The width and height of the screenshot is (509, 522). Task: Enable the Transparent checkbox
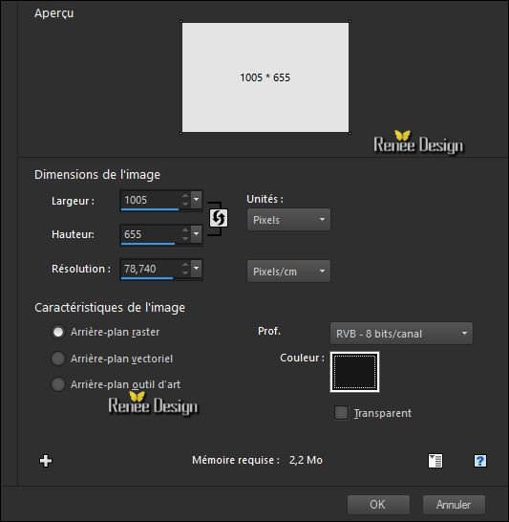tap(341, 413)
